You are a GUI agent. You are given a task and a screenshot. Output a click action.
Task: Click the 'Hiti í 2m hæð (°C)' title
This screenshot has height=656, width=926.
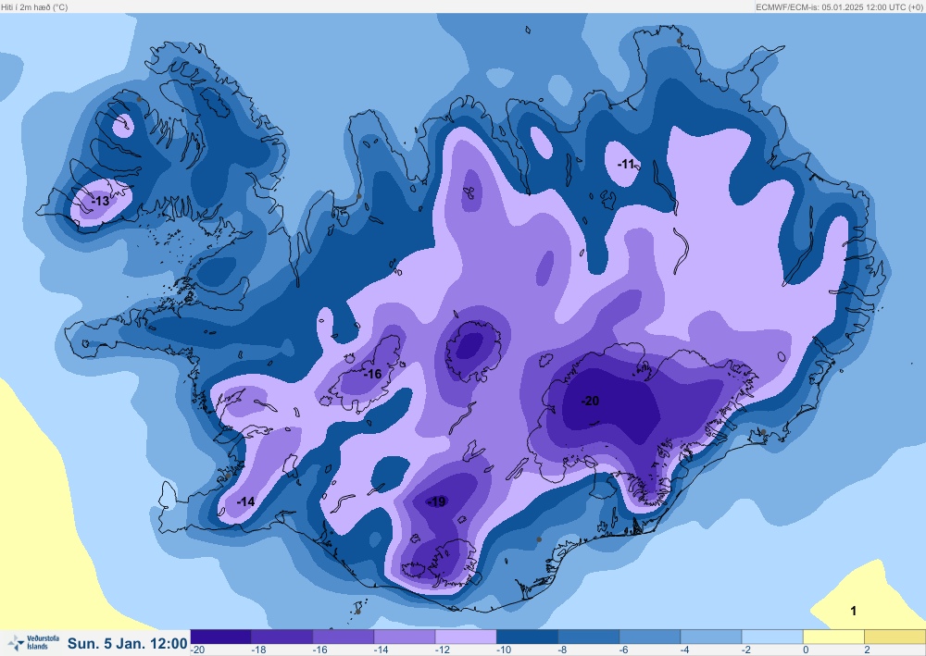[x=34, y=7]
